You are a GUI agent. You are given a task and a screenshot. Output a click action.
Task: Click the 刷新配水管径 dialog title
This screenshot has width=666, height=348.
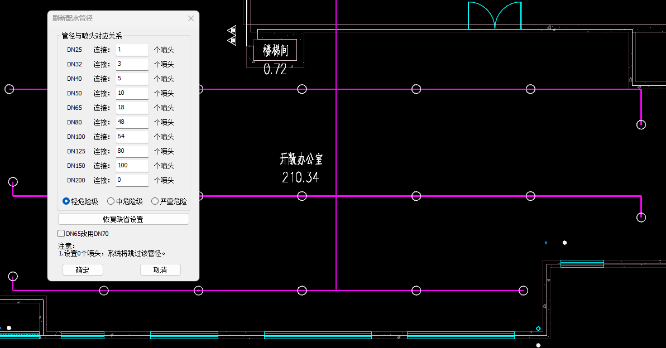[x=73, y=18]
